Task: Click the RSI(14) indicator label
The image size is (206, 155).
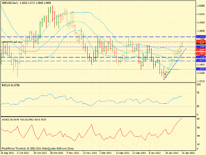Action: coord(11,85)
